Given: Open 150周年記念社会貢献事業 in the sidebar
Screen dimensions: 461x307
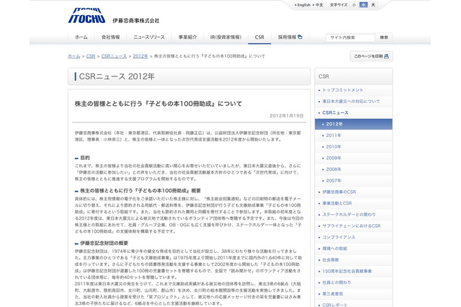Looking at the screenshot, I should point(354,272).
